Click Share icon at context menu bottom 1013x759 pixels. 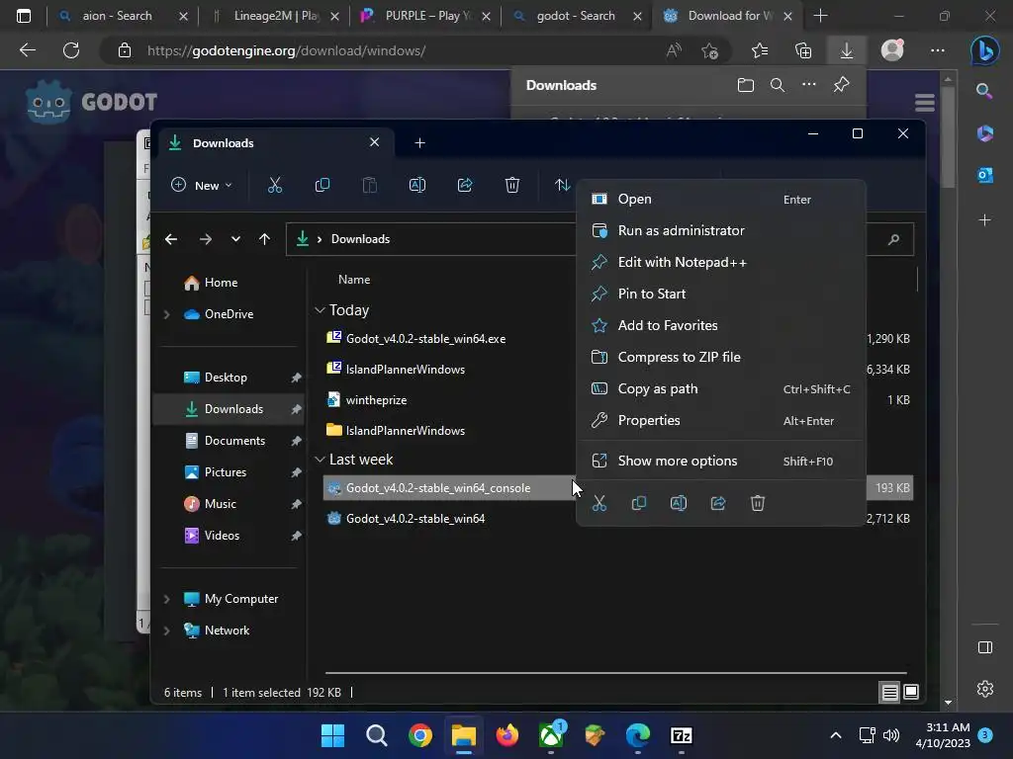click(718, 503)
